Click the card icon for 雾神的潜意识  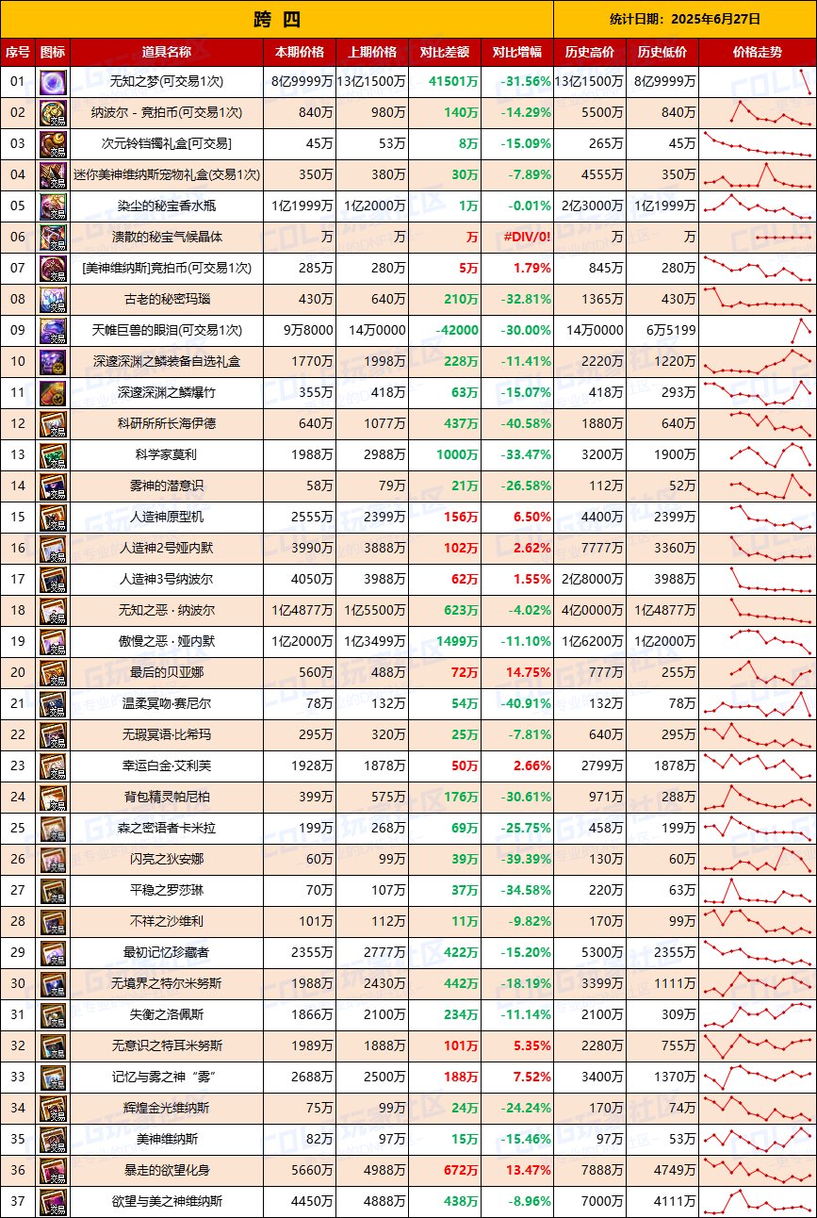click(53, 486)
